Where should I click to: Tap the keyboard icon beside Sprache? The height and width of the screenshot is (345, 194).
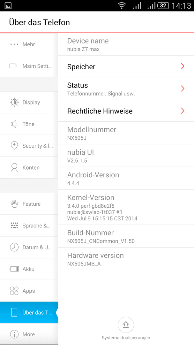pyautogui.click(x=14, y=226)
